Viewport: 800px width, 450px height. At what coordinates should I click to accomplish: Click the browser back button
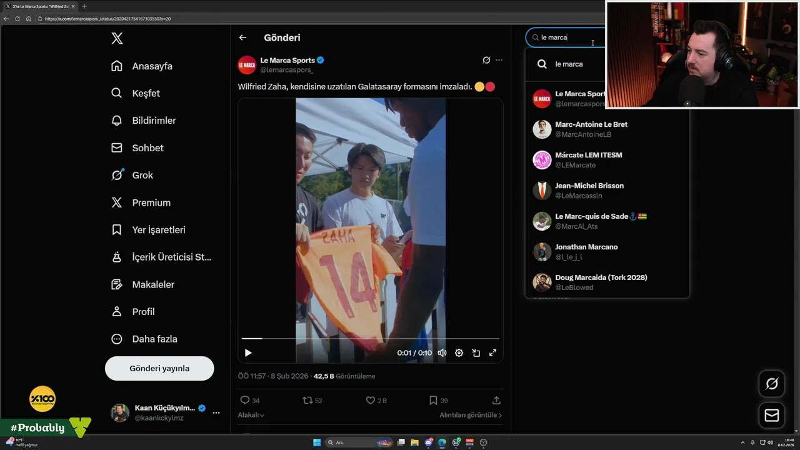pos(6,19)
